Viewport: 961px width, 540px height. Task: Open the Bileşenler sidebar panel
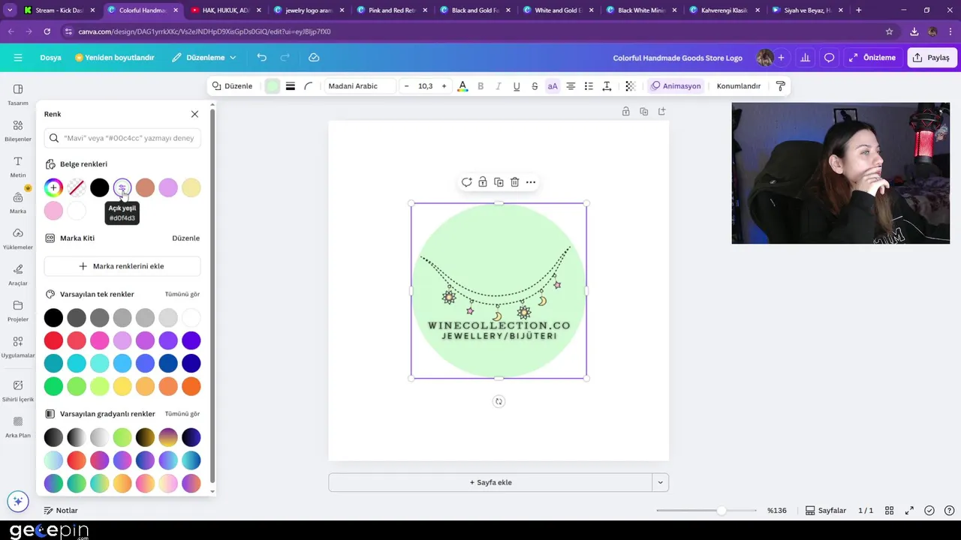[18, 130]
